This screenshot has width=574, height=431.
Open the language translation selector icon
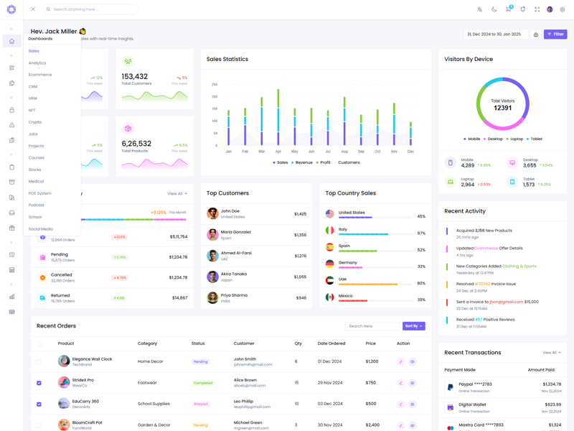tap(479, 9)
